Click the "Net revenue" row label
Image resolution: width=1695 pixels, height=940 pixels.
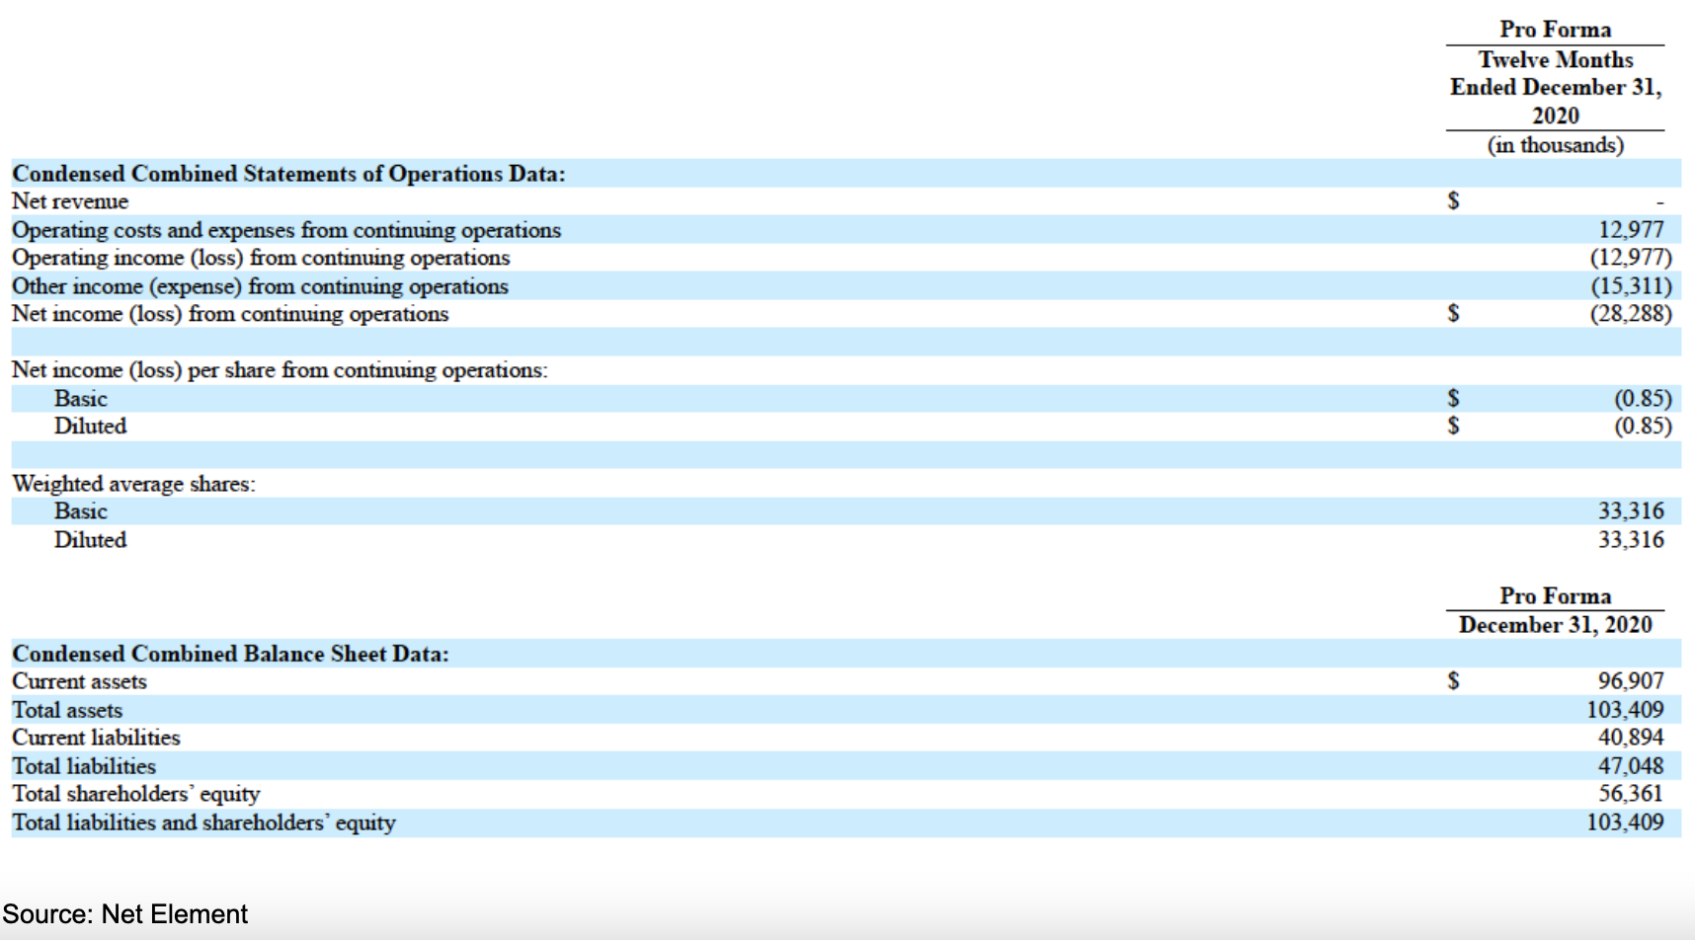tap(70, 201)
